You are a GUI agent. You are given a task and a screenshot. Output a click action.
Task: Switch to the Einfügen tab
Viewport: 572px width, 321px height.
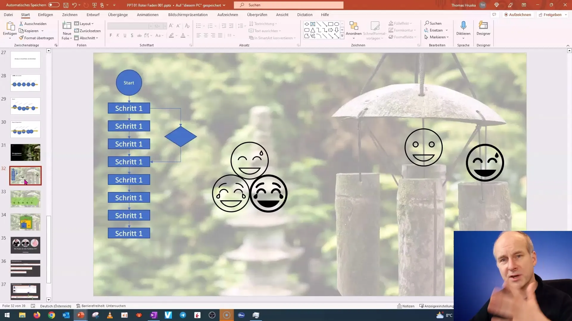46,15
